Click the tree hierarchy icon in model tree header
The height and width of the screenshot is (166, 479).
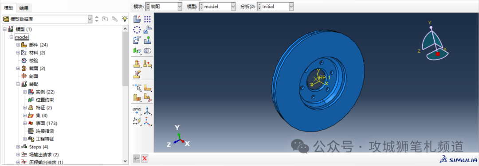click(x=114, y=19)
